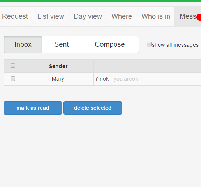Enable the show all messages checkbox
The height and width of the screenshot is (187, 201).
149,44
